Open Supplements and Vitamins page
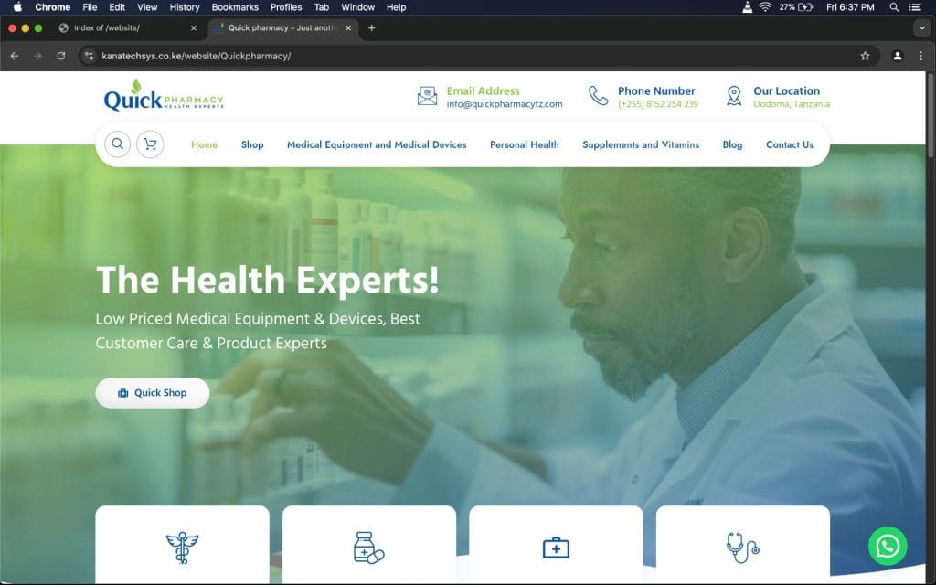This screenshot has width=936, height=585. (x=641, y=144)
